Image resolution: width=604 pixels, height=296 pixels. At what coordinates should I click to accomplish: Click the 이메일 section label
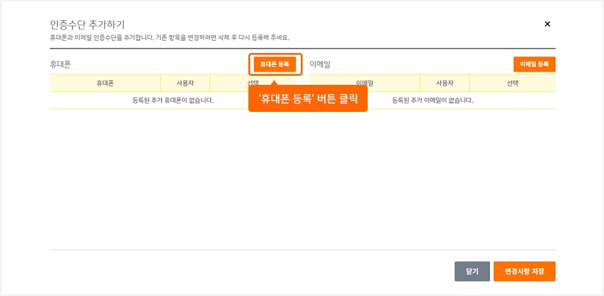(319, 64)
